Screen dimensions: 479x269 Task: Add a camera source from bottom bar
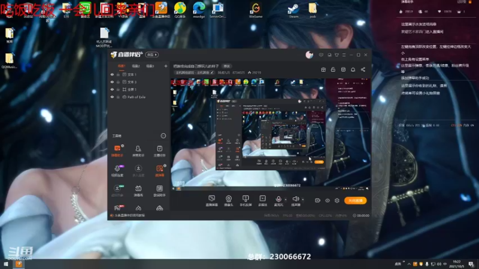[x=229, y=201]
